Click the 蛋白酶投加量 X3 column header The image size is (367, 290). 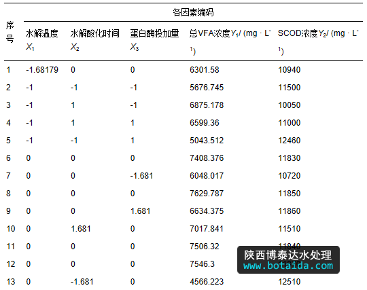(x=154, y=40)
